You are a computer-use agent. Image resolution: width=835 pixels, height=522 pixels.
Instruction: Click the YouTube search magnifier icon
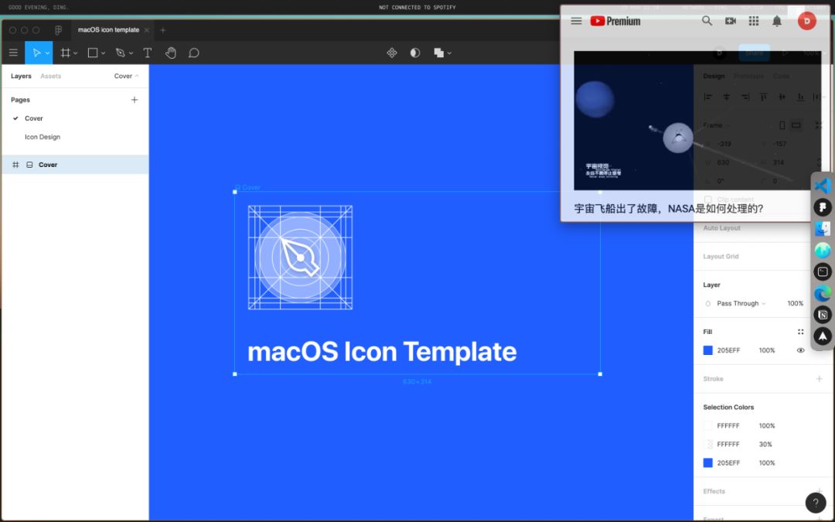click(x=707, y=21)
